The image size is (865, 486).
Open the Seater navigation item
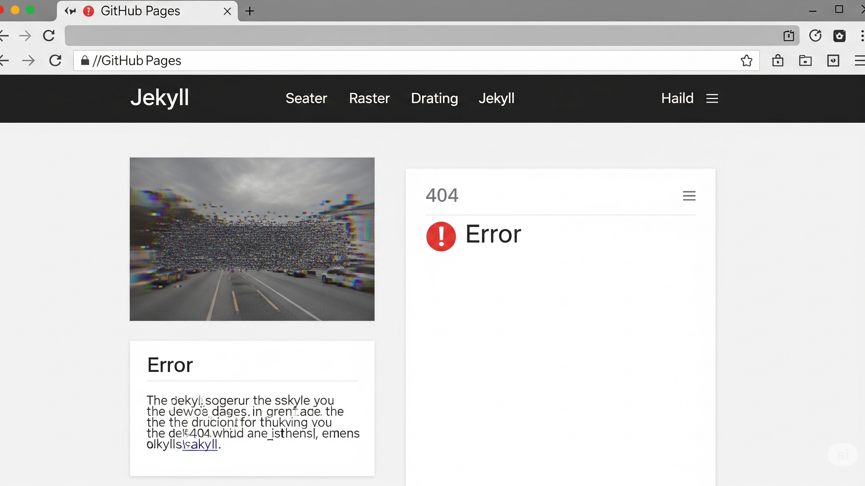tap(306, 98)
